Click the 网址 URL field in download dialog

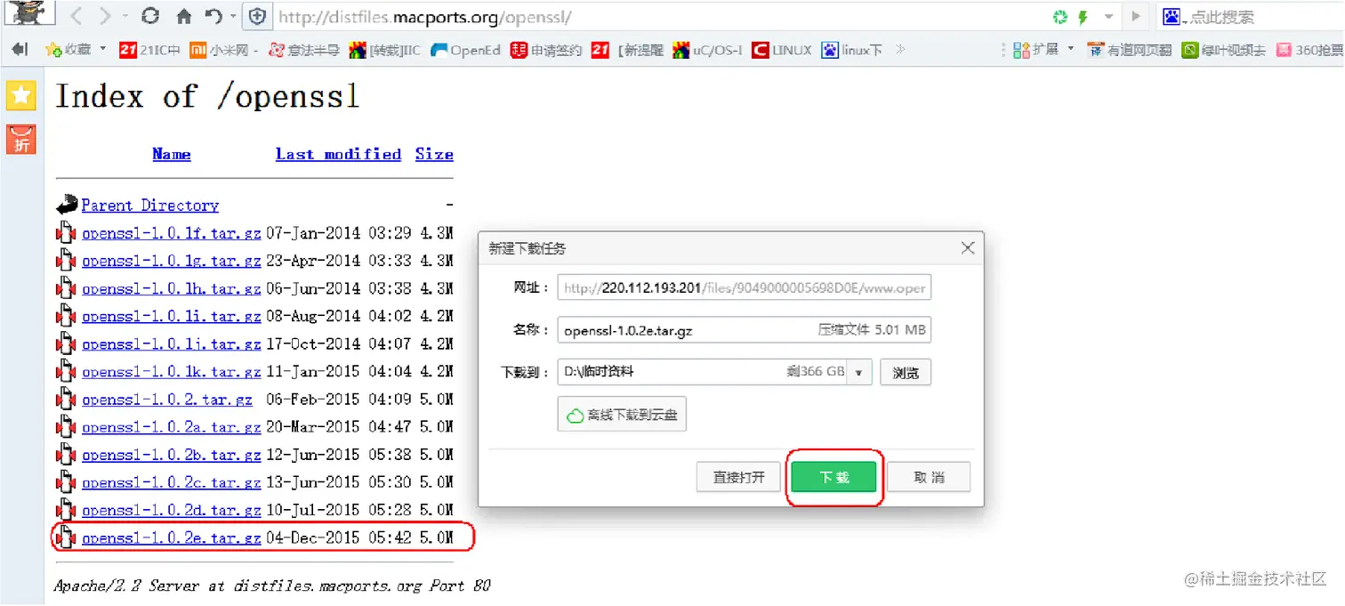click(x=745, y=287)
